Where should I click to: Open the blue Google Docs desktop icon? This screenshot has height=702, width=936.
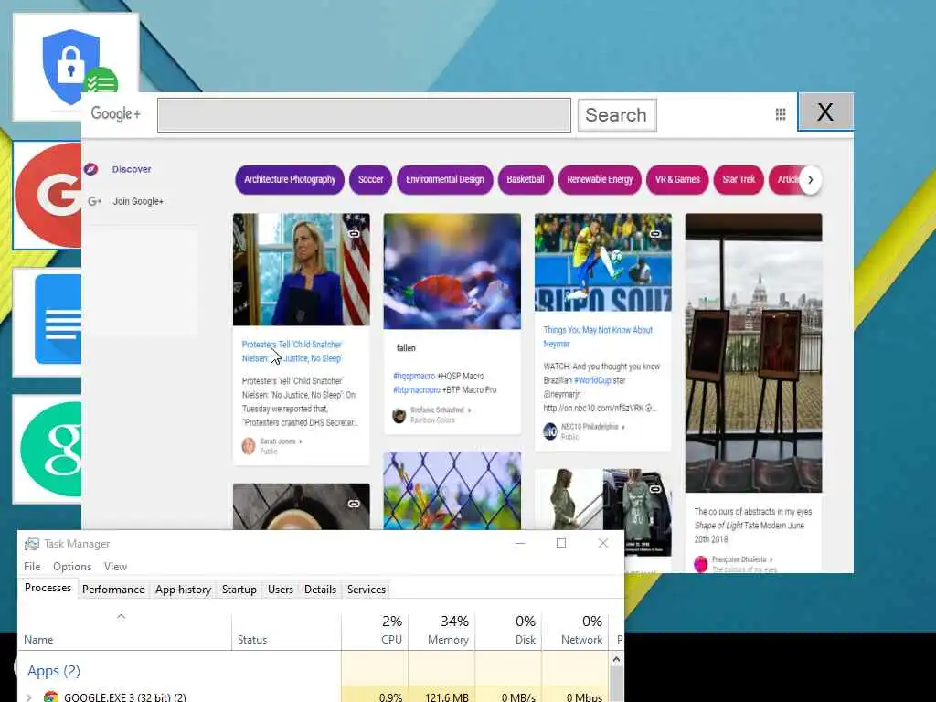(48, 323)
